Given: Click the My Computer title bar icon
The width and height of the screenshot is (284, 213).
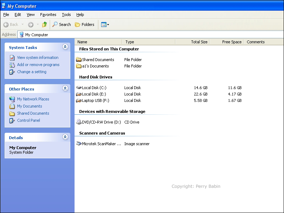Looking at the screenshot, I should point(4,6).
